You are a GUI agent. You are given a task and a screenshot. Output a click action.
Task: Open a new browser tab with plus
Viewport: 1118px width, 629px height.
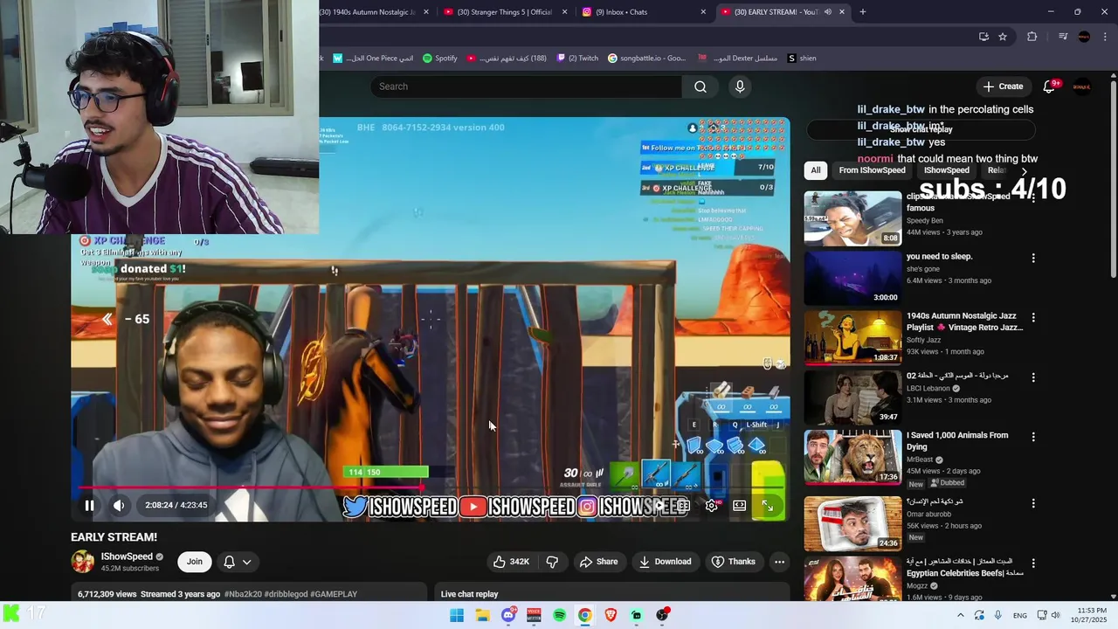coord(862,12)
